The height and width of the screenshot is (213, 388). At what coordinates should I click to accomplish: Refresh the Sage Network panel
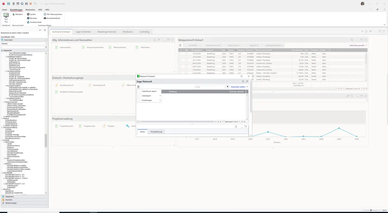[243, 81]
